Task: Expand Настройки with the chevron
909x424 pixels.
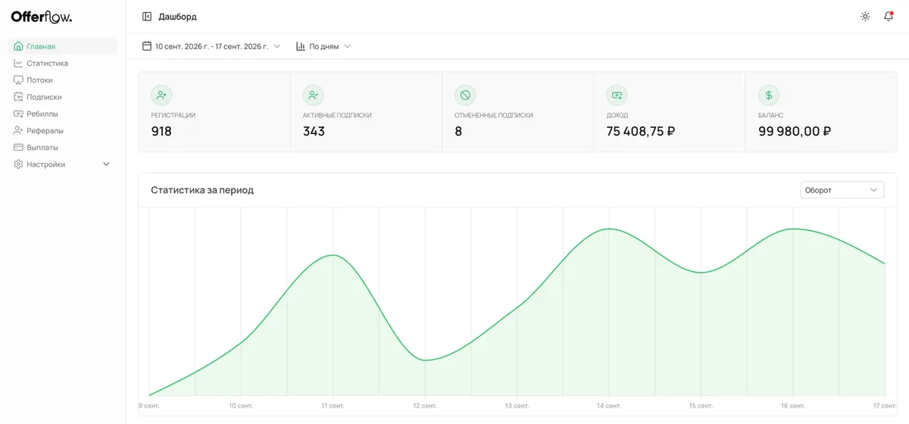Action: tap(106, 164)
